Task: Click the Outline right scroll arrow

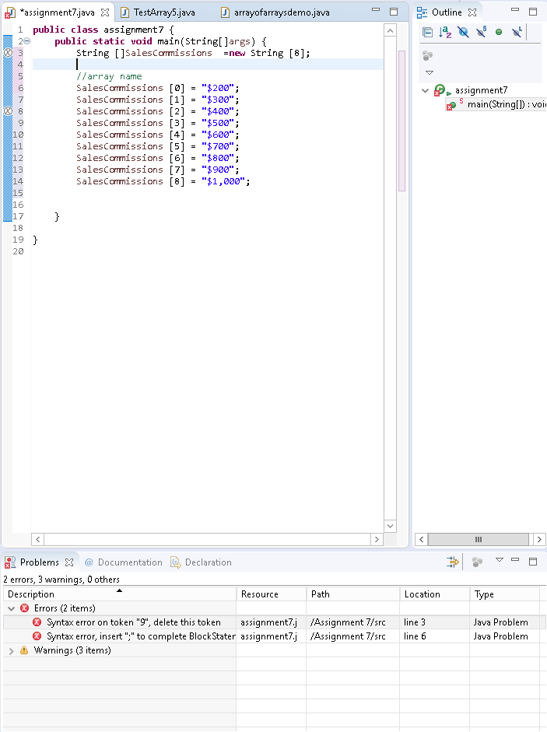Action: (539, 539)
